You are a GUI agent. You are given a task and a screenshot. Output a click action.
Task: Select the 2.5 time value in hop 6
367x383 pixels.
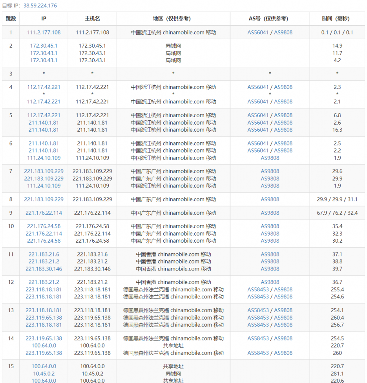click(337, 144)
